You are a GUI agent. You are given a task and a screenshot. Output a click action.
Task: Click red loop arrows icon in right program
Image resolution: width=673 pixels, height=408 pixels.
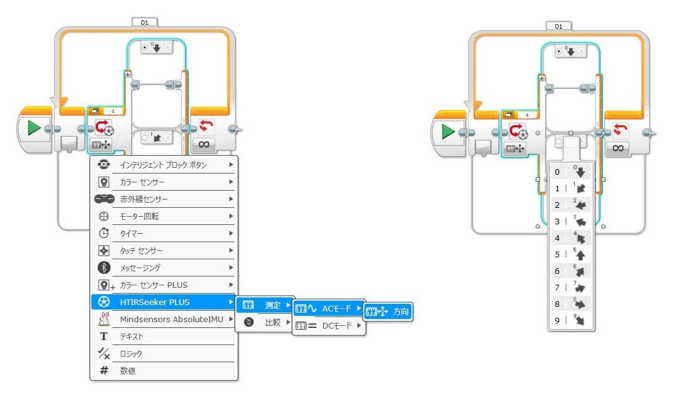coord(621,130)
